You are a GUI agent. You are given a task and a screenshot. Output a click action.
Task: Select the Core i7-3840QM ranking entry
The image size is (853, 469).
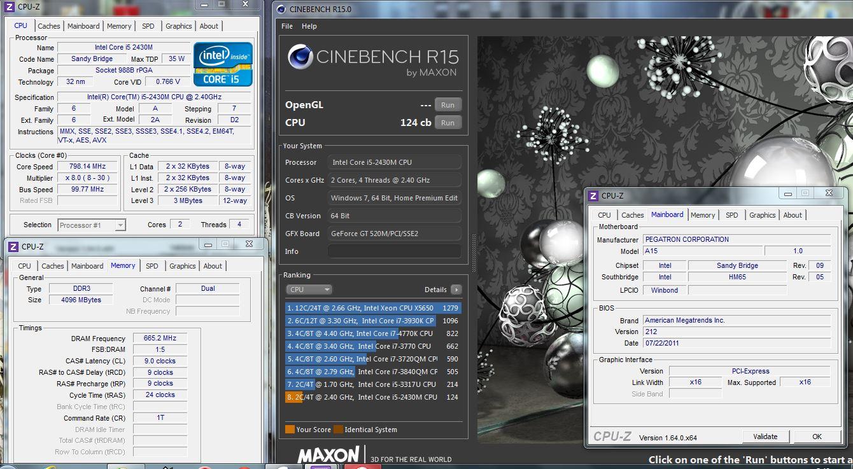click(373, 372)
